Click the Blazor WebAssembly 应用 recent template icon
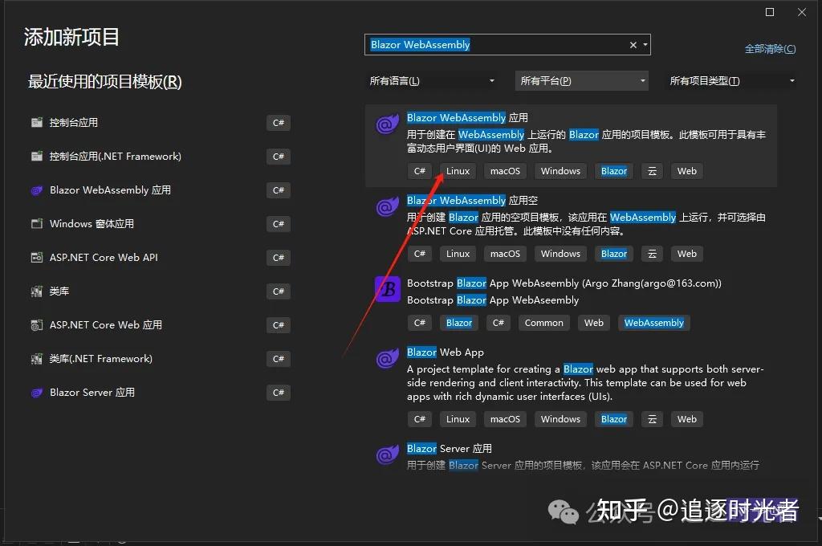This screenshot has width=822, height=546. pyautogui.click(x=37, y=190)
